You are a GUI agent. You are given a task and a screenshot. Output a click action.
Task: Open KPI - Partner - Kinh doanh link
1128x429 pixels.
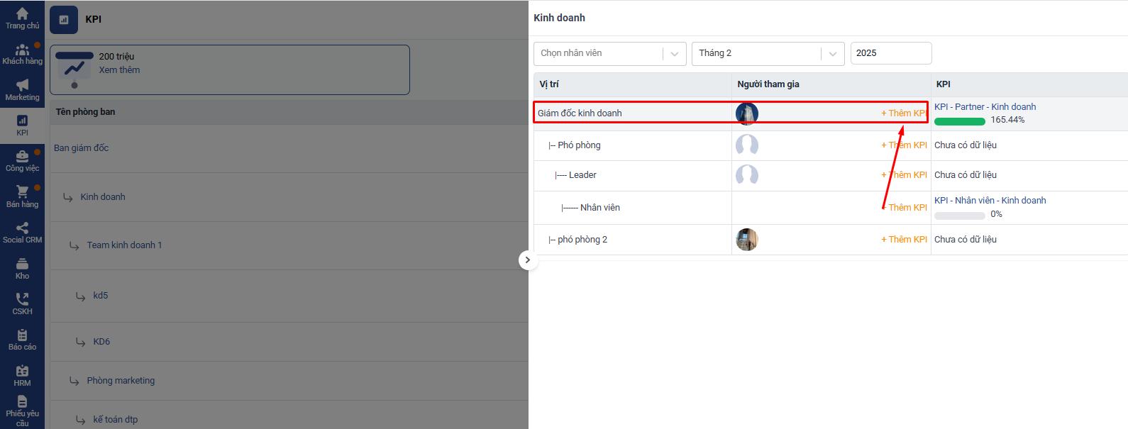985,107
